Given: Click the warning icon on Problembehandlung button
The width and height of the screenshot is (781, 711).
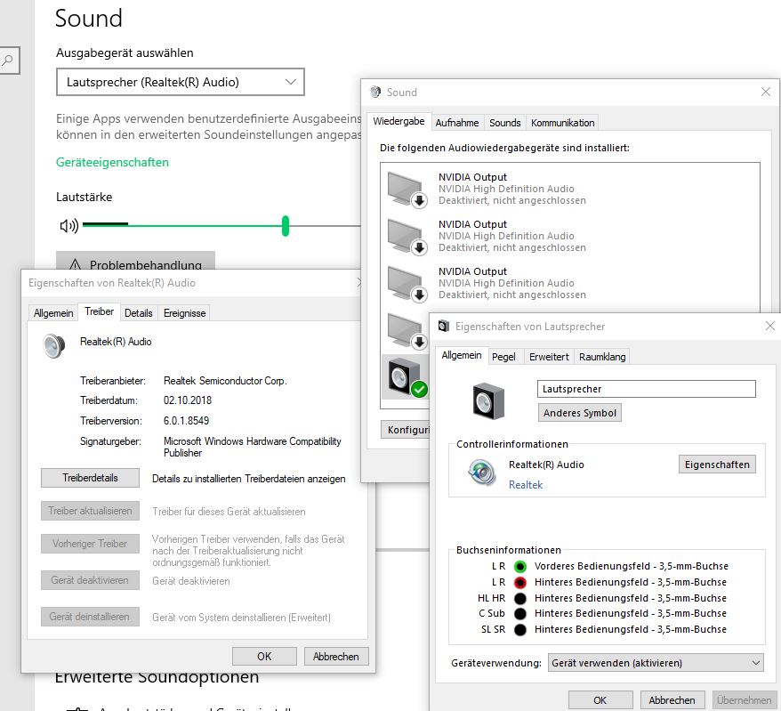Looking at the screenshot, I should 75,264.
